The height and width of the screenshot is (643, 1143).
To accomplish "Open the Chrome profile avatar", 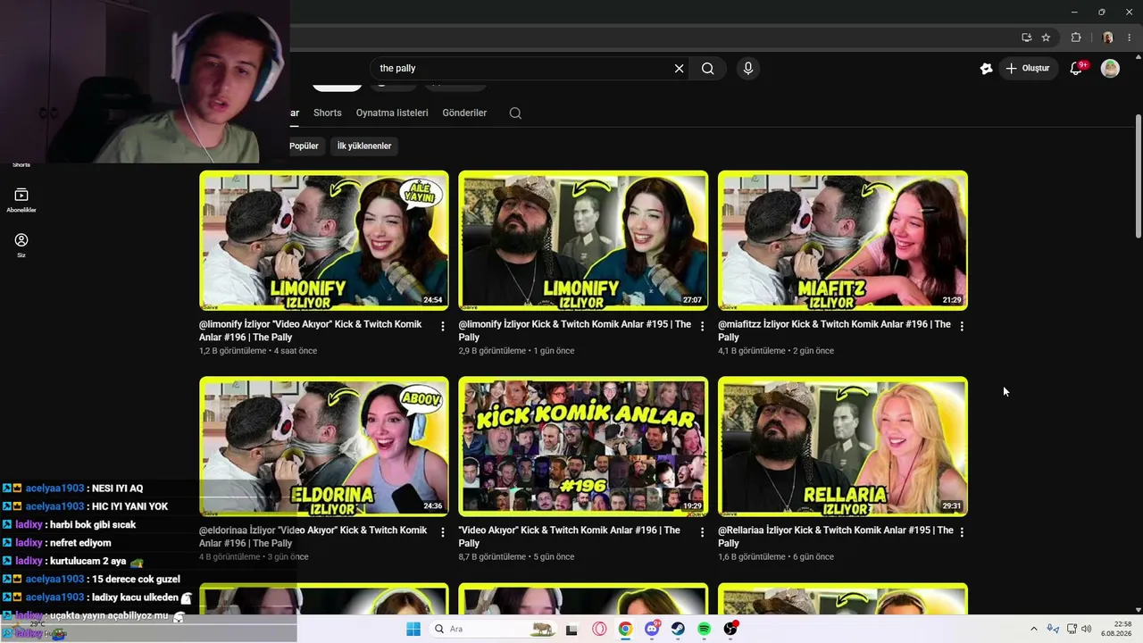I will pos(1108,38).
